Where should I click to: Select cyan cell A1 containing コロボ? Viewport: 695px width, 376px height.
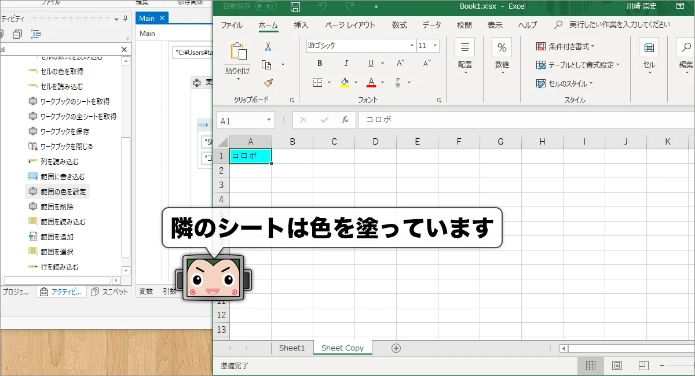251,156
